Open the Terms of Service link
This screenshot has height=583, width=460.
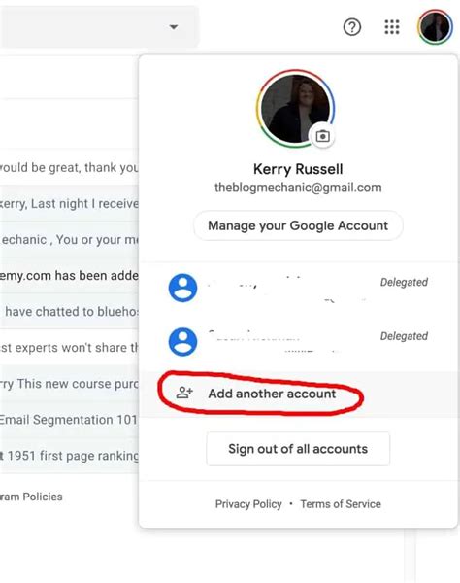pos(341,504)
